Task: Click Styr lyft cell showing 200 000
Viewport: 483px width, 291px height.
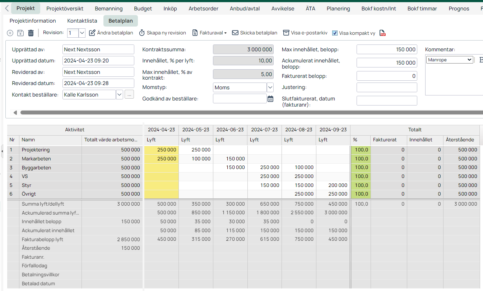Action: tap(333, 185)
